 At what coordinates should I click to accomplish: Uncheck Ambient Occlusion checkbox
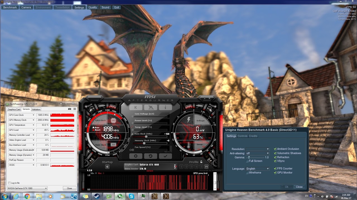click(275, 149)
